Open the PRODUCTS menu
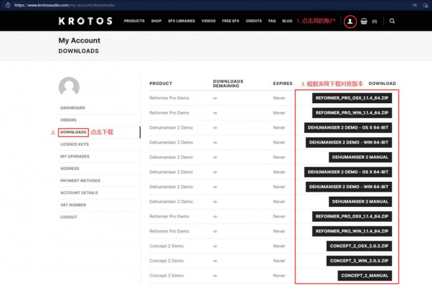Viewport: 432px width, 285px height. [134, 21]
